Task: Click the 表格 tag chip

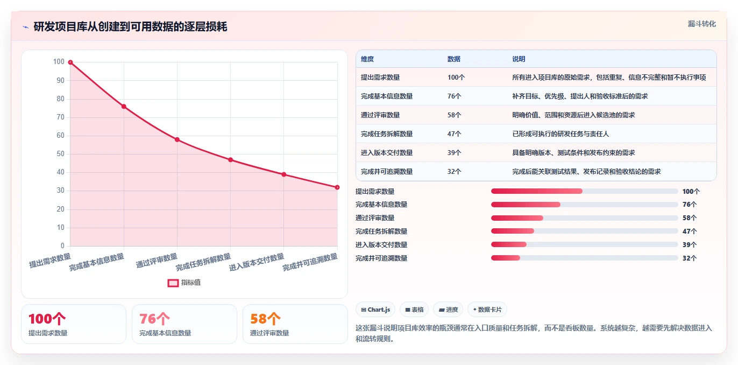Action: (x=414, y=310)
